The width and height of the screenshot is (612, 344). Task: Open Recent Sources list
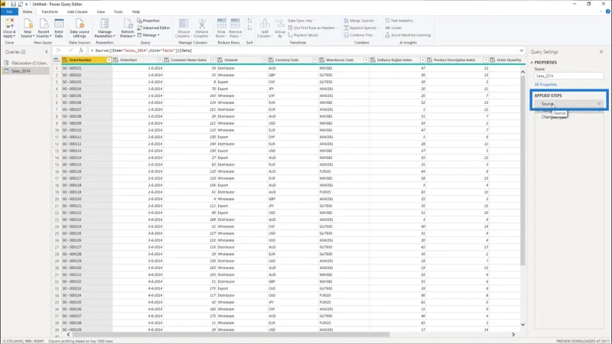tap(44, 28)
